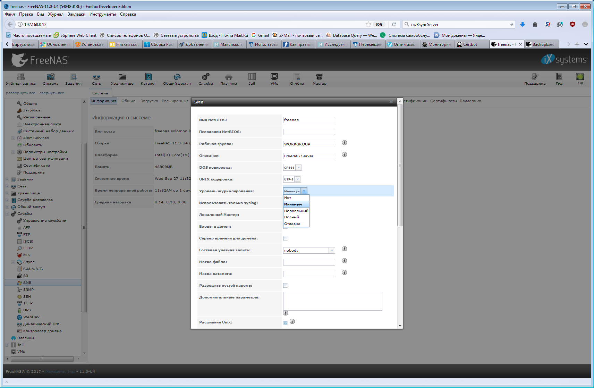The height and width of the screenshot is (388, 594).
Task: Open the Учётная запись toolbar section
Action: click(x=21, y=79)
